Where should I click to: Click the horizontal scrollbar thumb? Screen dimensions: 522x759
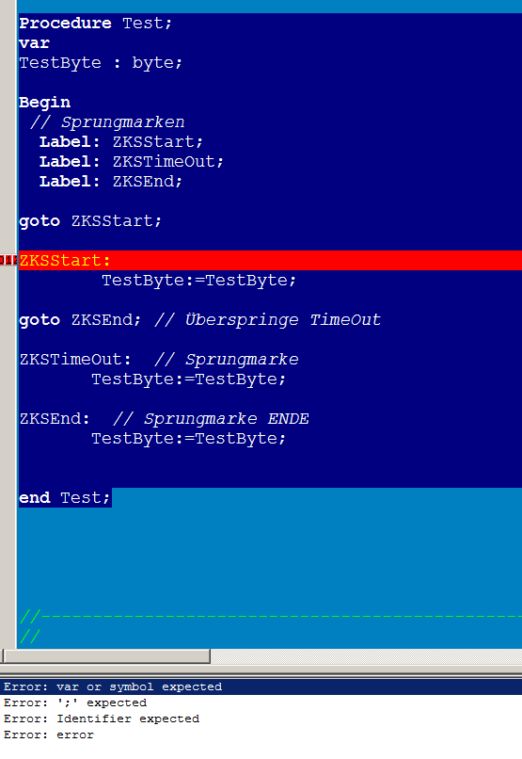(x=106, y=656)
